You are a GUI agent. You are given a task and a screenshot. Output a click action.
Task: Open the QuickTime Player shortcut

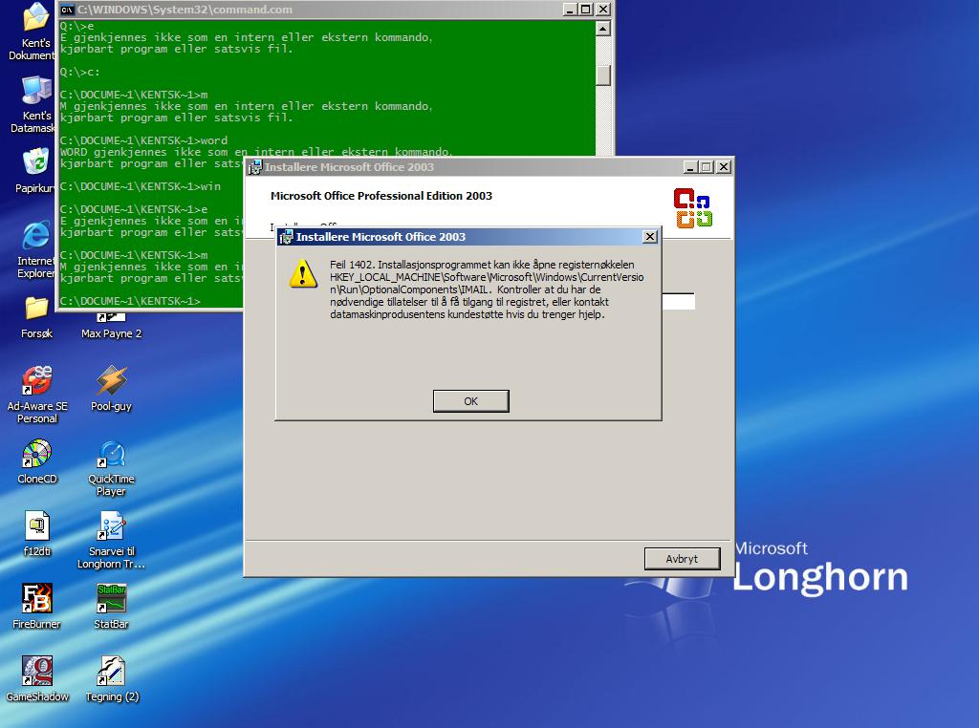pos(111,468)
